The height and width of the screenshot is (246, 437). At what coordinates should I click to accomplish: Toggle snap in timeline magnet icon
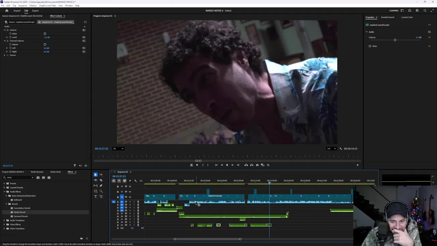tap(119, 181)
